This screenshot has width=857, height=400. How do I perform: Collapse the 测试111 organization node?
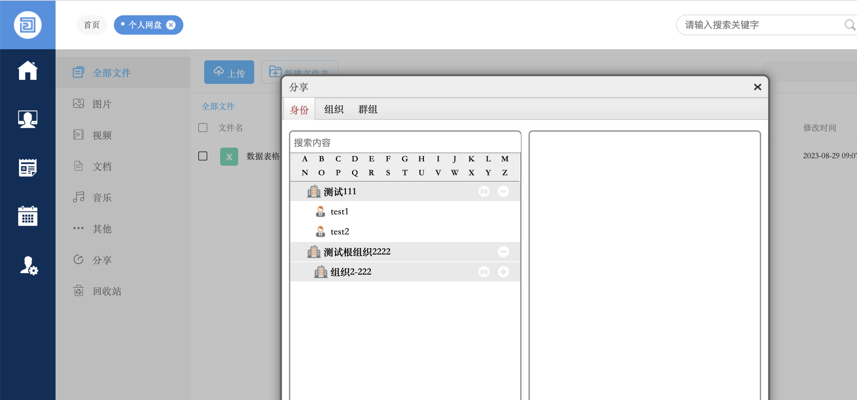503,191
